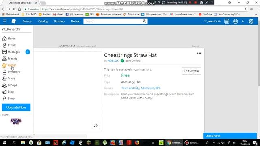Image resolution: width=260 pixels, height=146 pixels.
Task: Open the SportsDirect.com bookmark
Action: coord(183,15)
